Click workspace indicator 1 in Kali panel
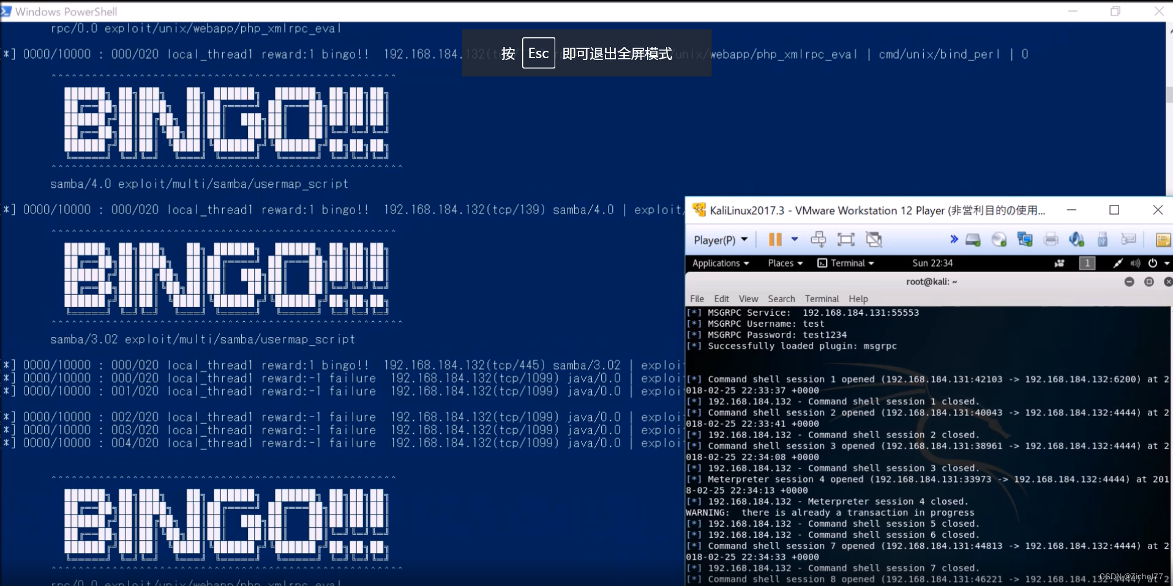The height and width of the screenshot is (586, 1173). click(1086, 263)
